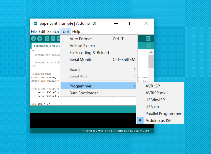Select Arduino as ISP programmer
Image resolution: width=211 pixels, height=154 pixels.
160,120
